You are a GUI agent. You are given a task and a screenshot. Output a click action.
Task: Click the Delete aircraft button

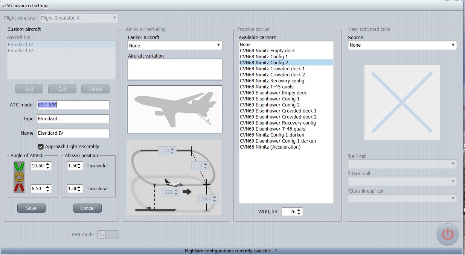pyautogui.click(x=95, y=89)
